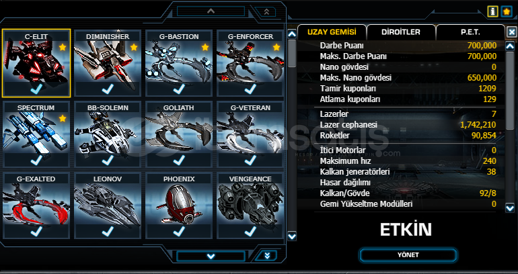The height and width of the screenshot is (274, 518).
Task: Collapse the ship list with the up chevron
Action: click(x=211, y=11)
